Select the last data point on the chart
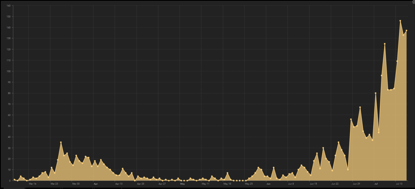The width and height of the screenshot is (415, 189). (x=406, y=30)
